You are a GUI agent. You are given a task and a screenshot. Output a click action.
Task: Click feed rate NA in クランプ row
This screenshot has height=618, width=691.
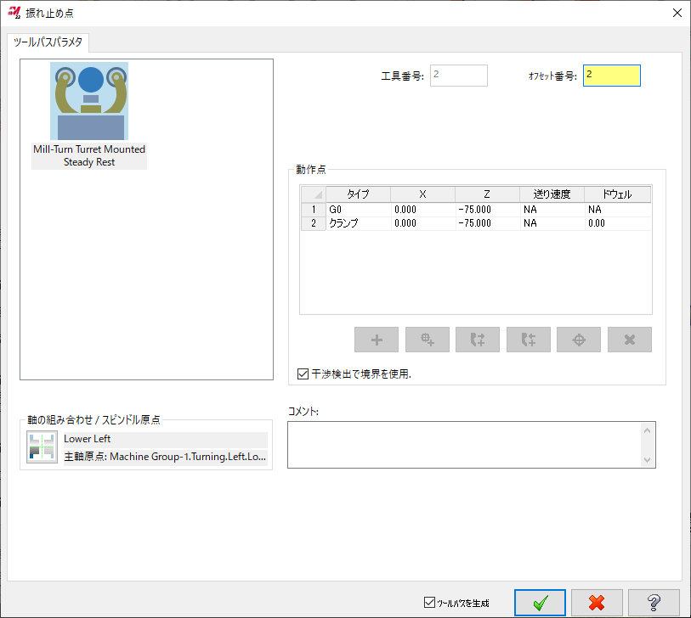coord(552,223)
